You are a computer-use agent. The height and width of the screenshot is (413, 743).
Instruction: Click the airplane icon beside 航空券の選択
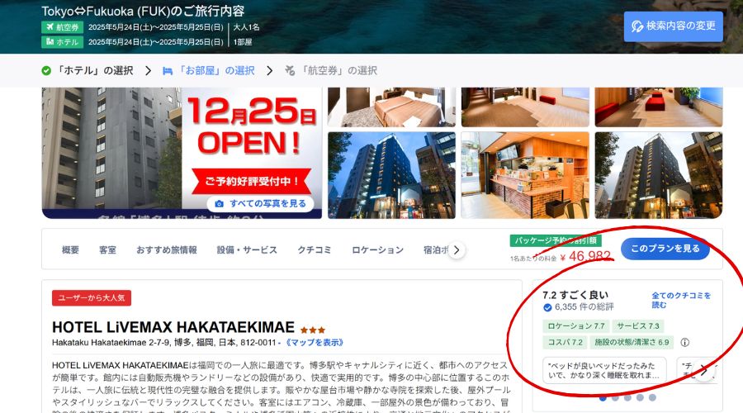290,71
